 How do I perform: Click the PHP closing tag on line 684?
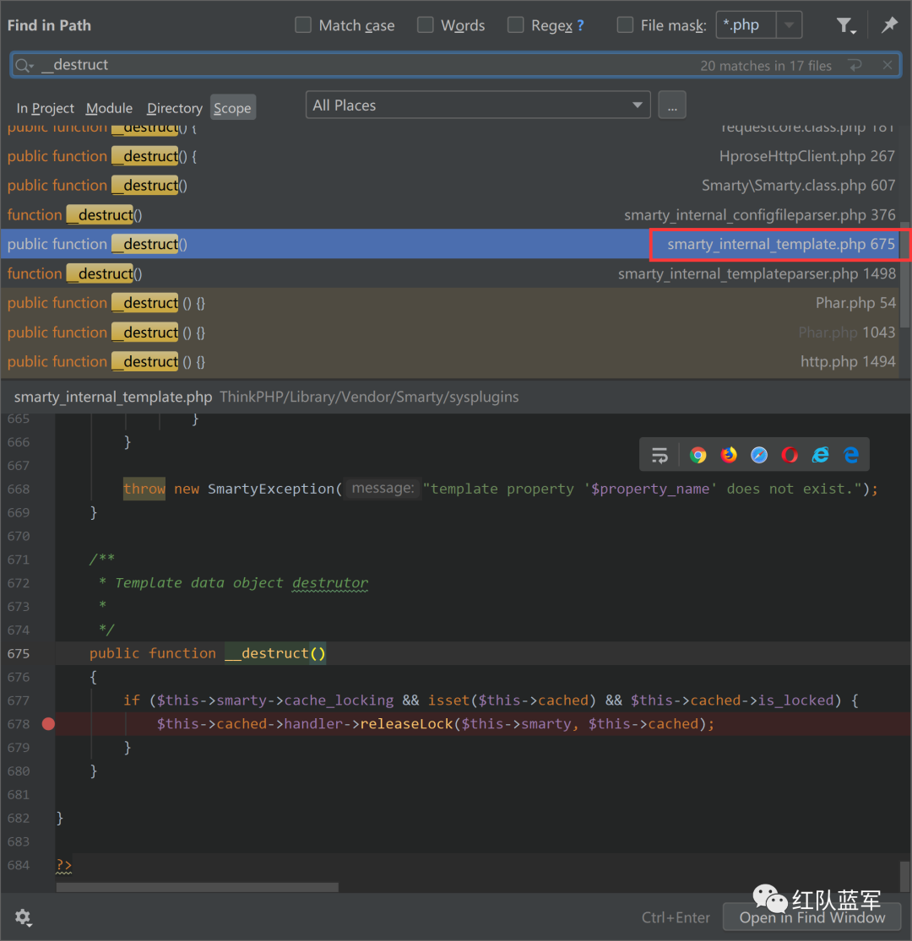[63, 865]
